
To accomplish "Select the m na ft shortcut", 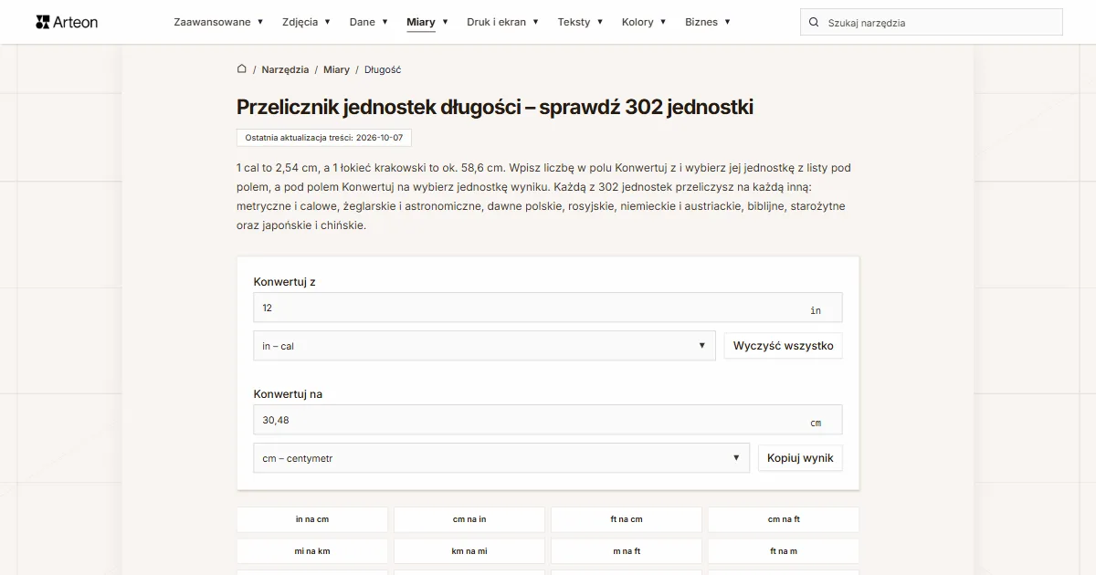I will pos(627,551).
